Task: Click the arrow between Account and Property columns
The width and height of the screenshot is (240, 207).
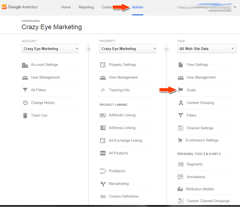Action: pos(88,49)
